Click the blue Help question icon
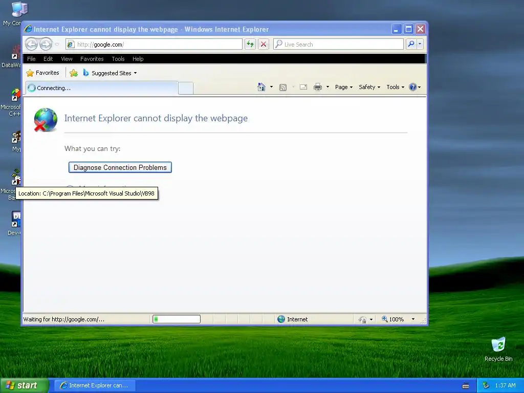The width and height of the screenshot is (524, 393). 413,87
